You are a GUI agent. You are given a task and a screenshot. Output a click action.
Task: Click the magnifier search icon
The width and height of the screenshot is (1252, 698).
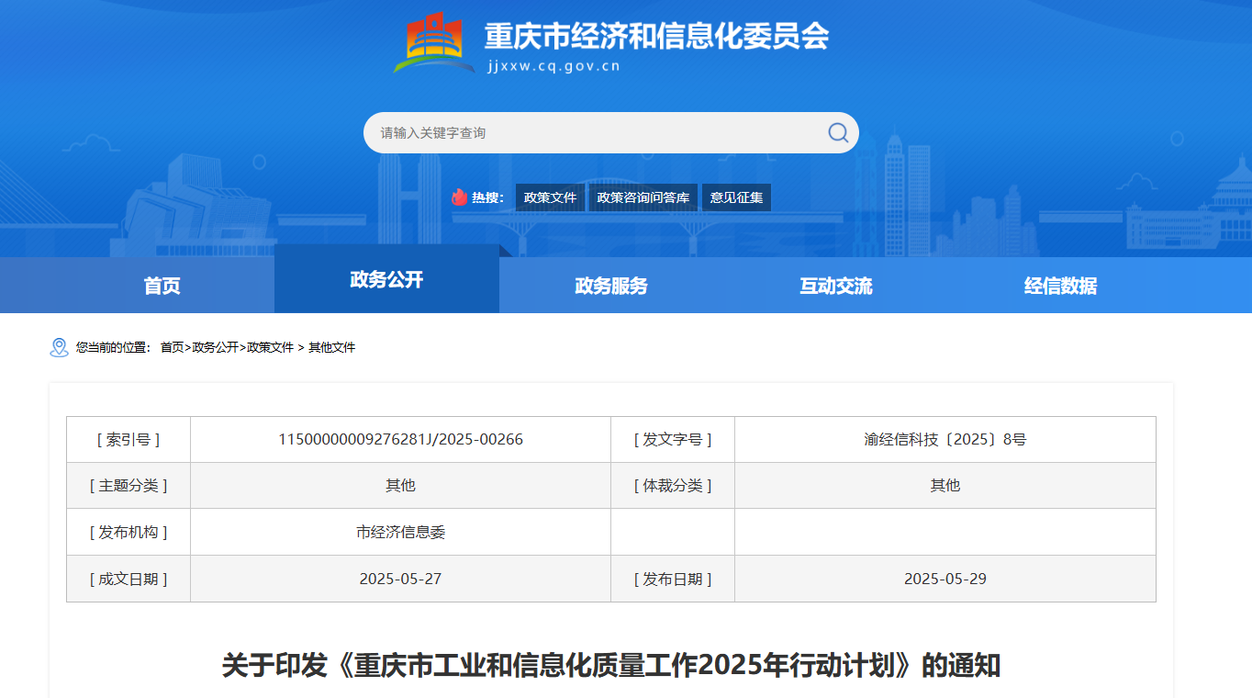pos(837,133)
